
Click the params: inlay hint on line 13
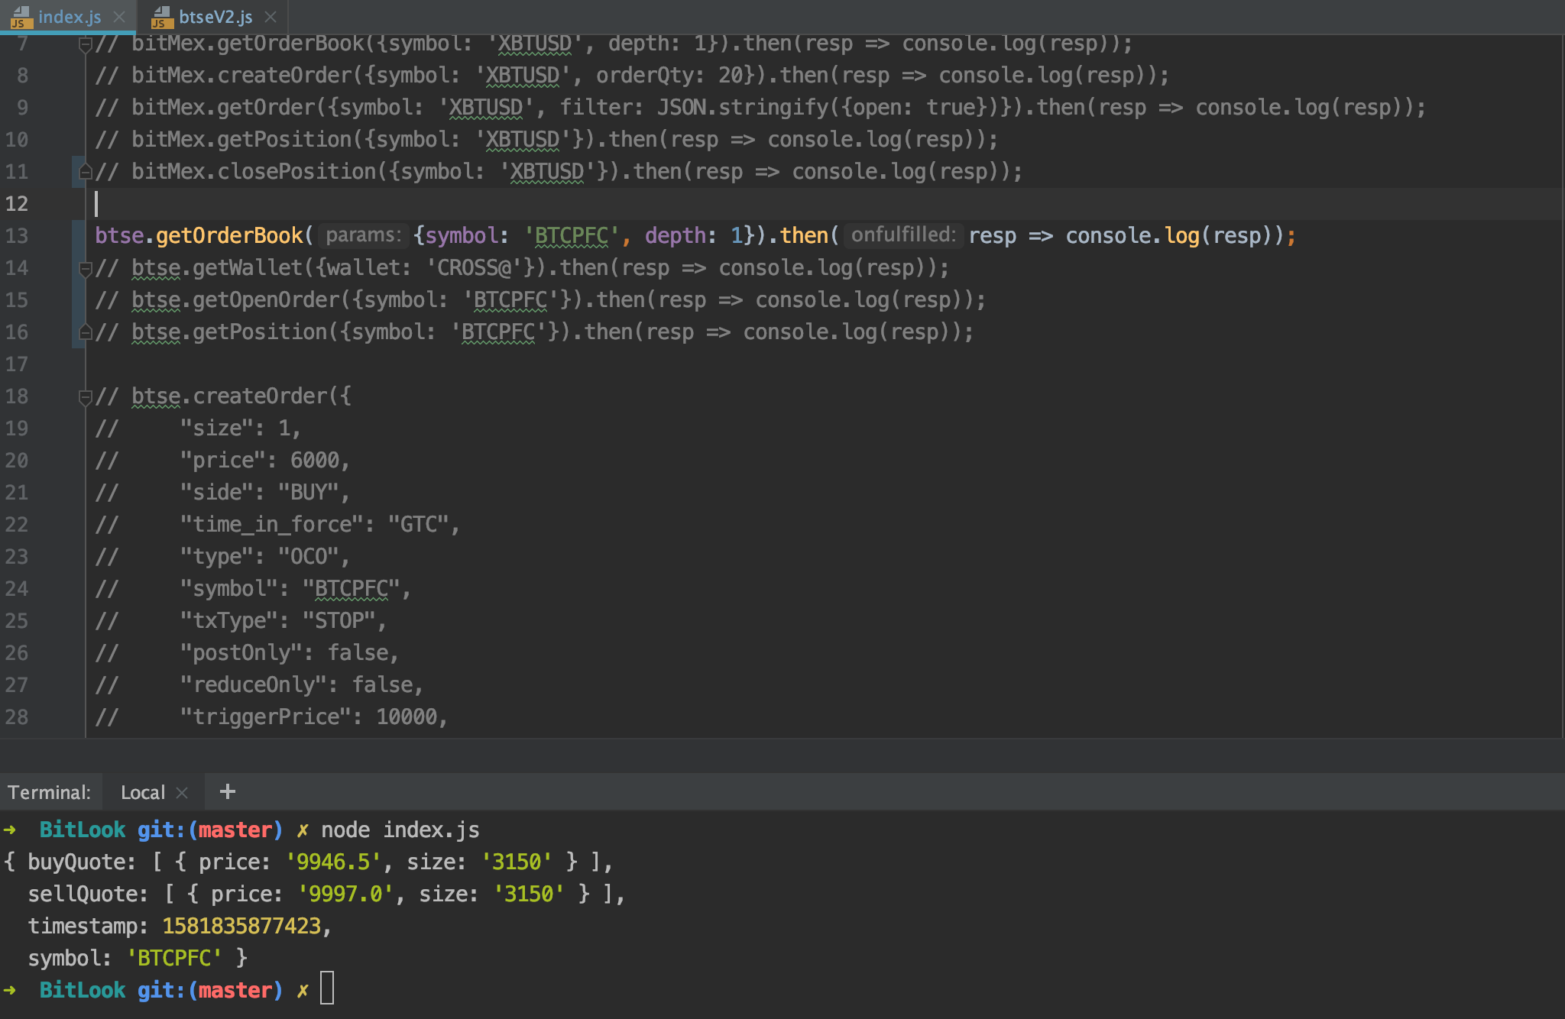click(x=363, y=235)
